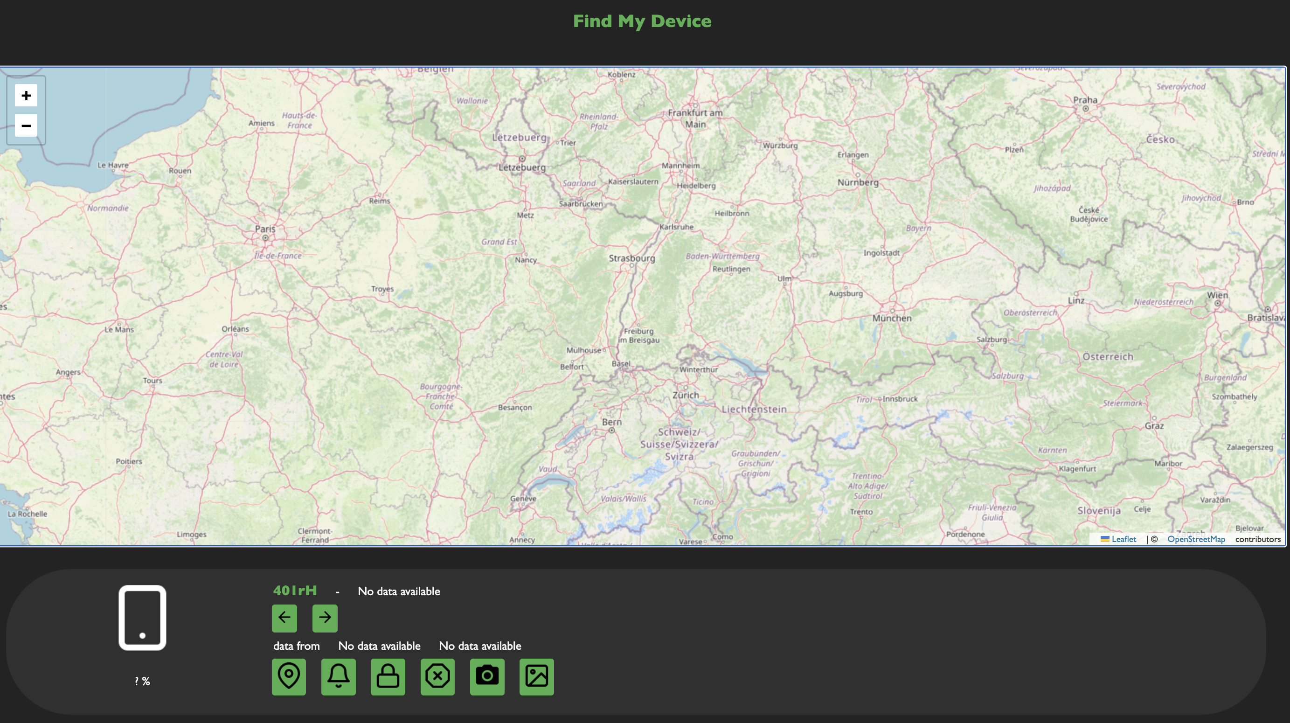Take a picture with camera icon
Screen dimensions: 1290x723
click(487, 676)
